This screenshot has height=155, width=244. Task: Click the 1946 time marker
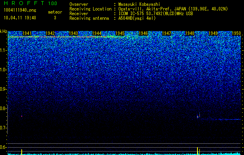[x=143, y=33]
